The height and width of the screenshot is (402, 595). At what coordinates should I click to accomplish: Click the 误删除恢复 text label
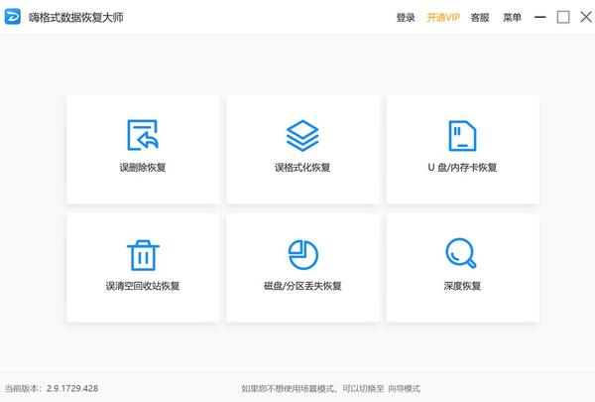pos(143,168)
